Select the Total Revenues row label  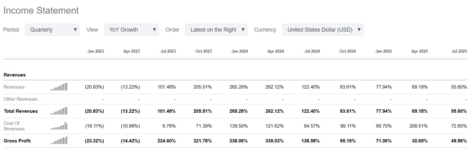point(20,111)
